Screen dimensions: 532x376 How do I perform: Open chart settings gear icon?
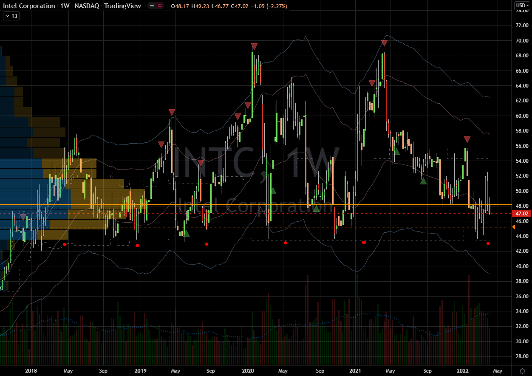[x=523, y=370]
